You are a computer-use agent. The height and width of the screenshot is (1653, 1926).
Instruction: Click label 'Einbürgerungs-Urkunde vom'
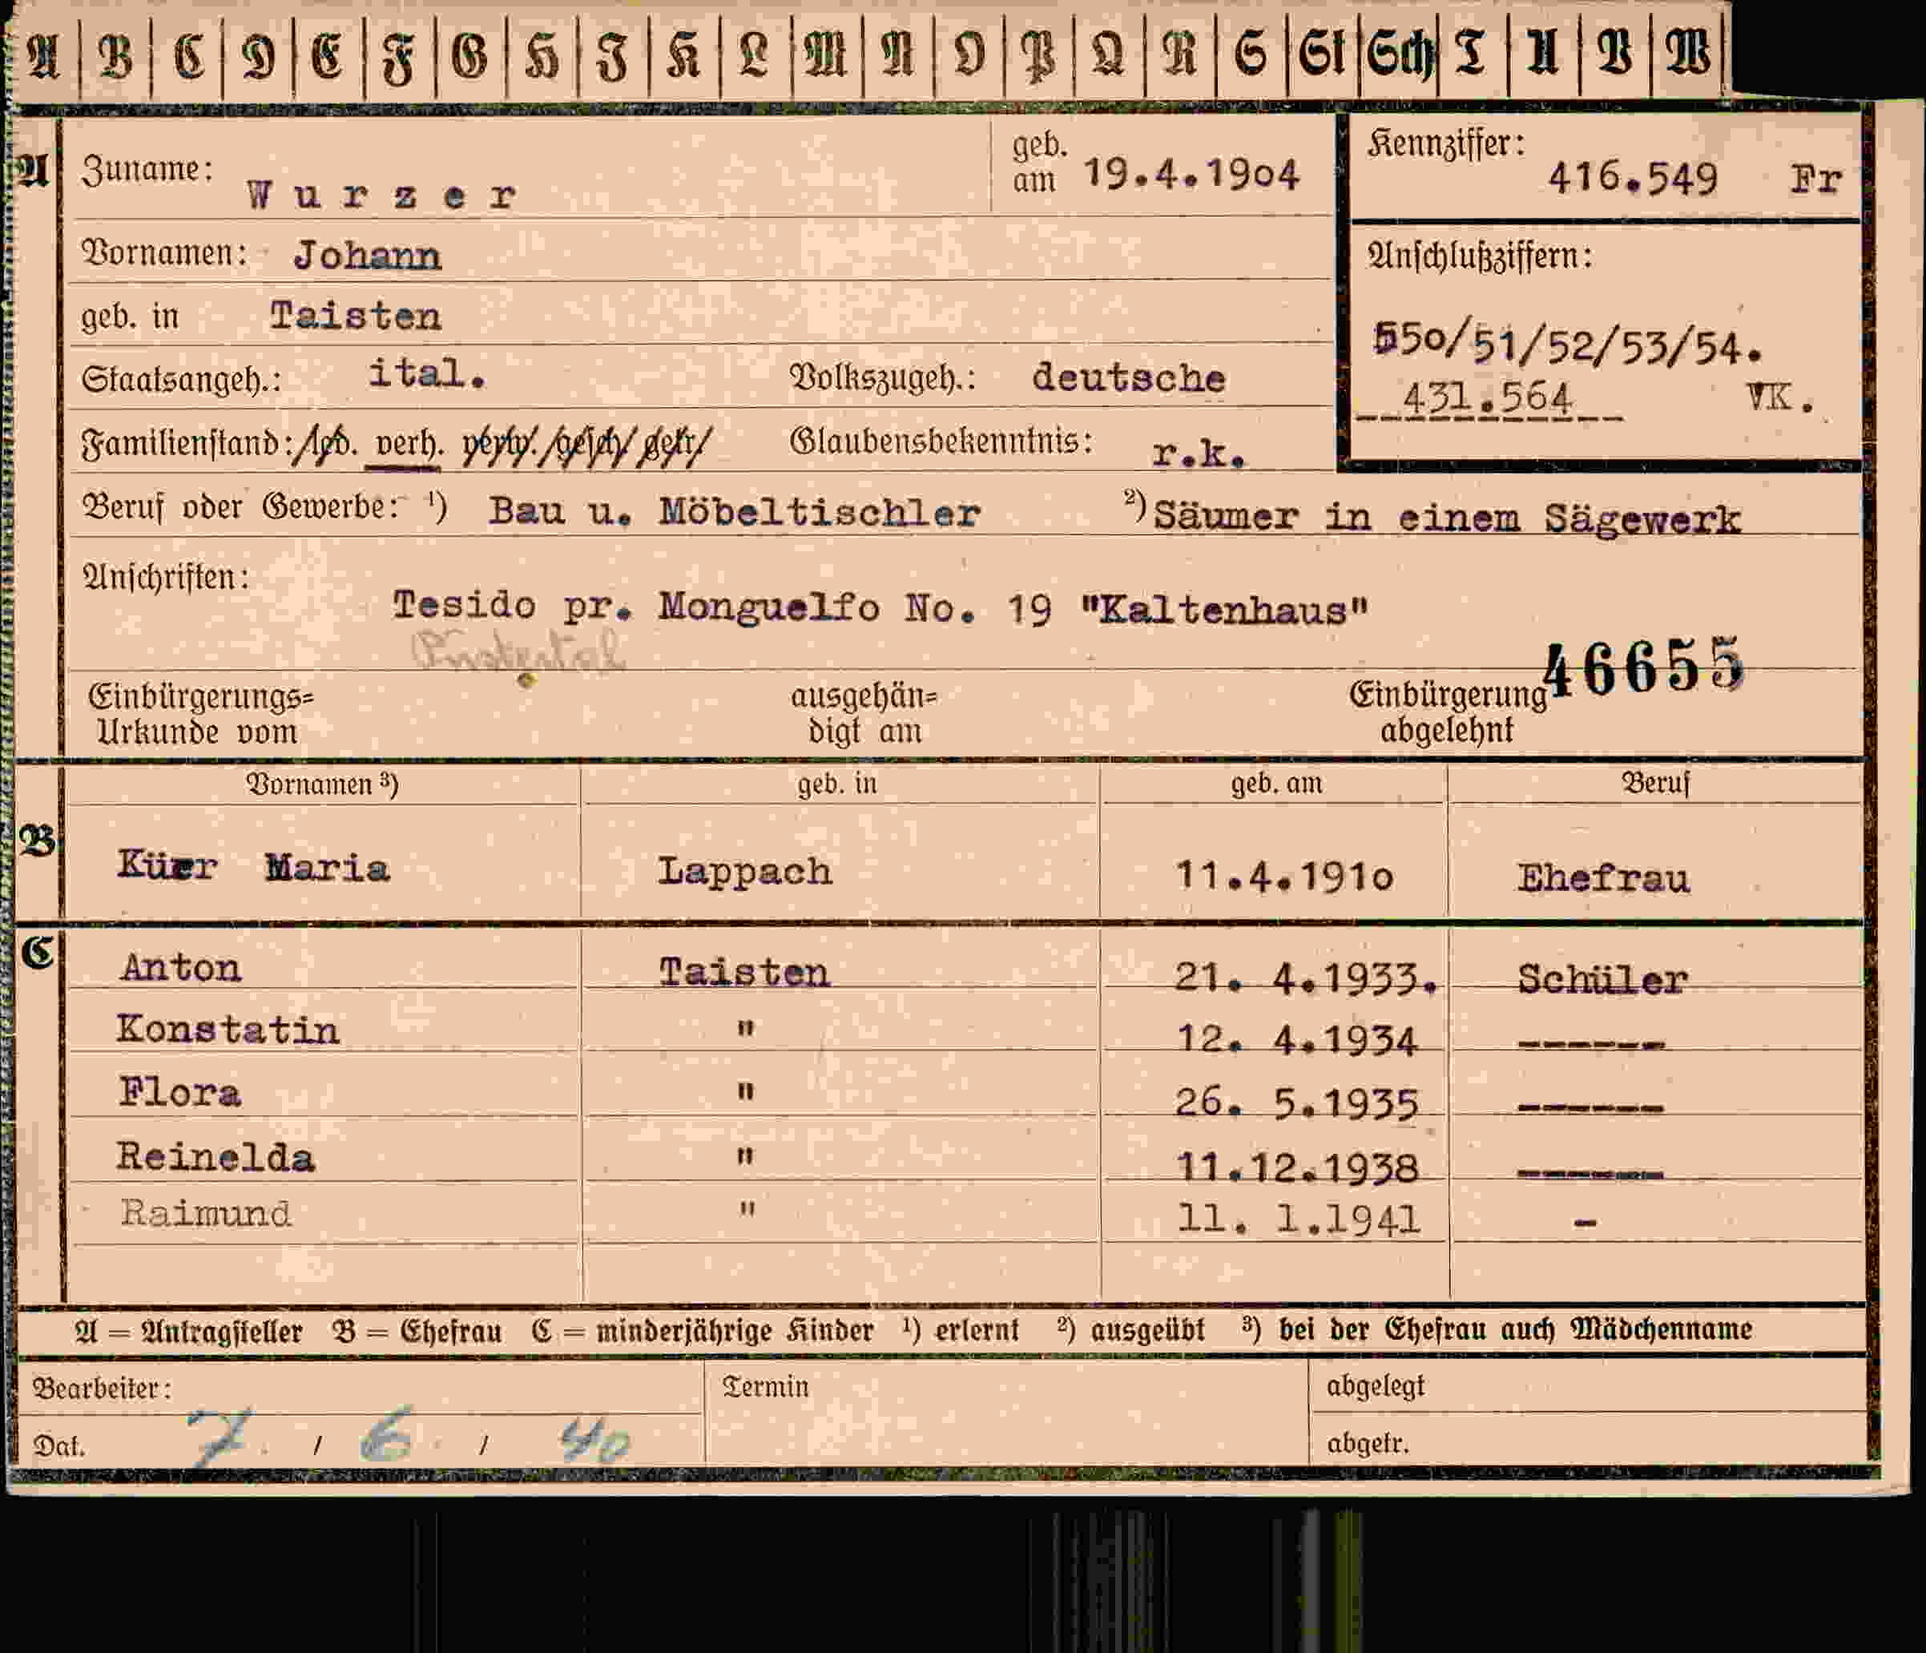coord(199,714)
